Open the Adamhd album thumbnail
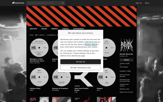The height and width of the screenshot is (102, 163). point(84,99)
